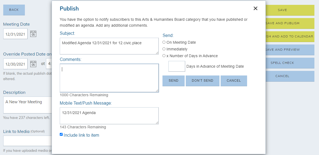Screen dimensions: 319x155
Task: Click the 1000 Characters Remaining text
Action: (x=84, y=95)
